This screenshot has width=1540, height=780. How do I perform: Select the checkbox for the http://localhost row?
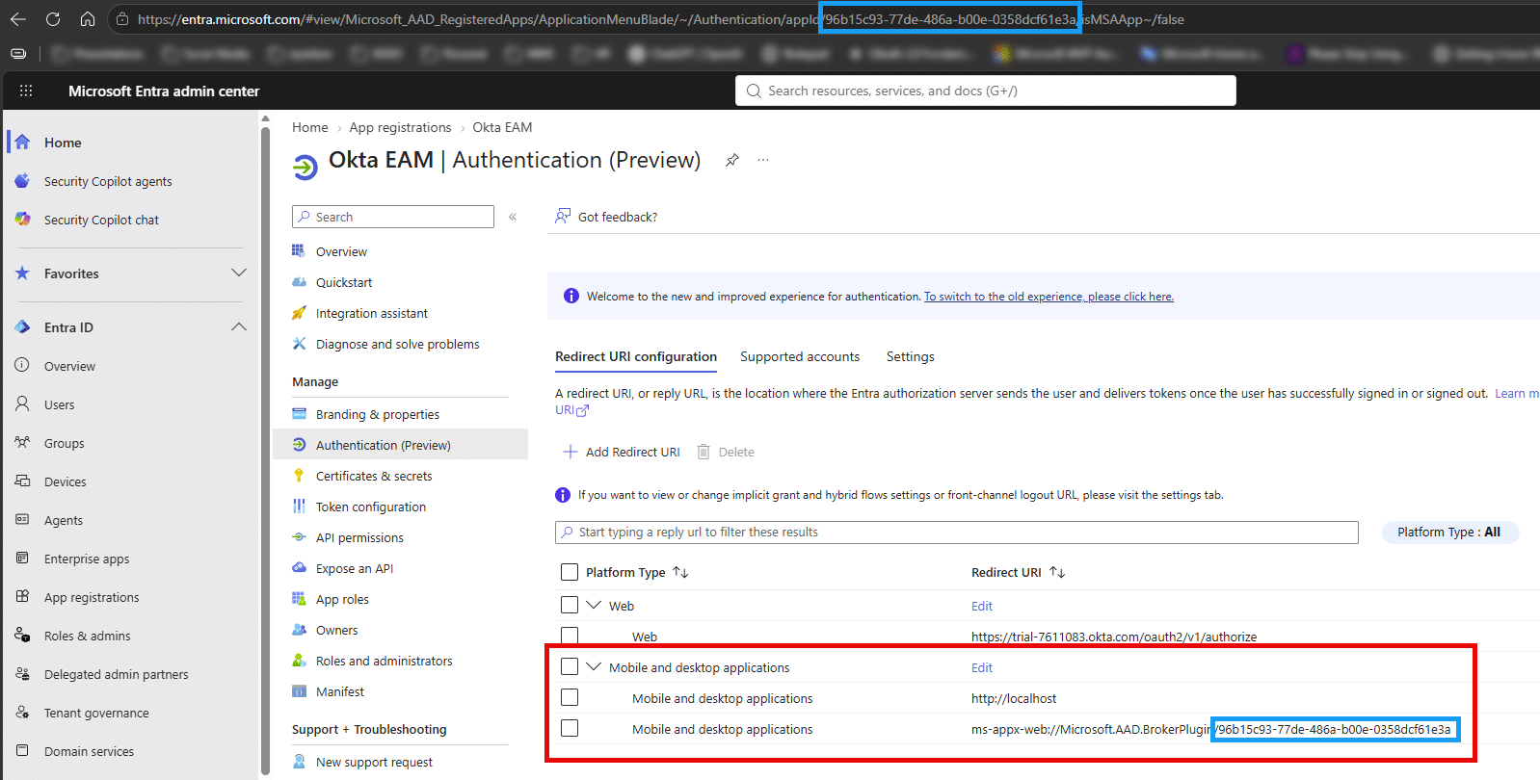[570, 697]
